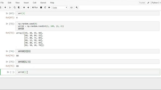Click the hammer icon in the toolbar
161x90 pixels.
click(76, 7)
